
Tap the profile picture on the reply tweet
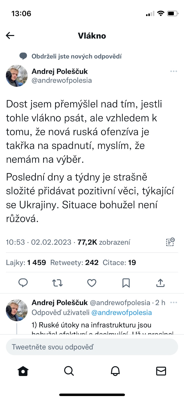click(x=17, y=310)
